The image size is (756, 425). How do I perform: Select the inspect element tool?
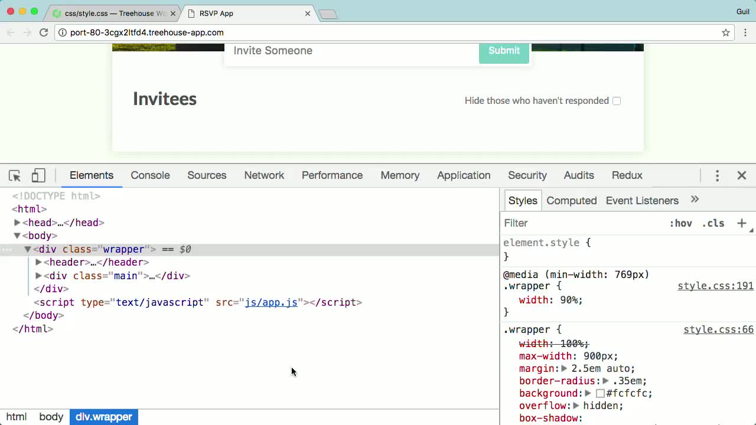pyautogui.click(x=14, y=175)
